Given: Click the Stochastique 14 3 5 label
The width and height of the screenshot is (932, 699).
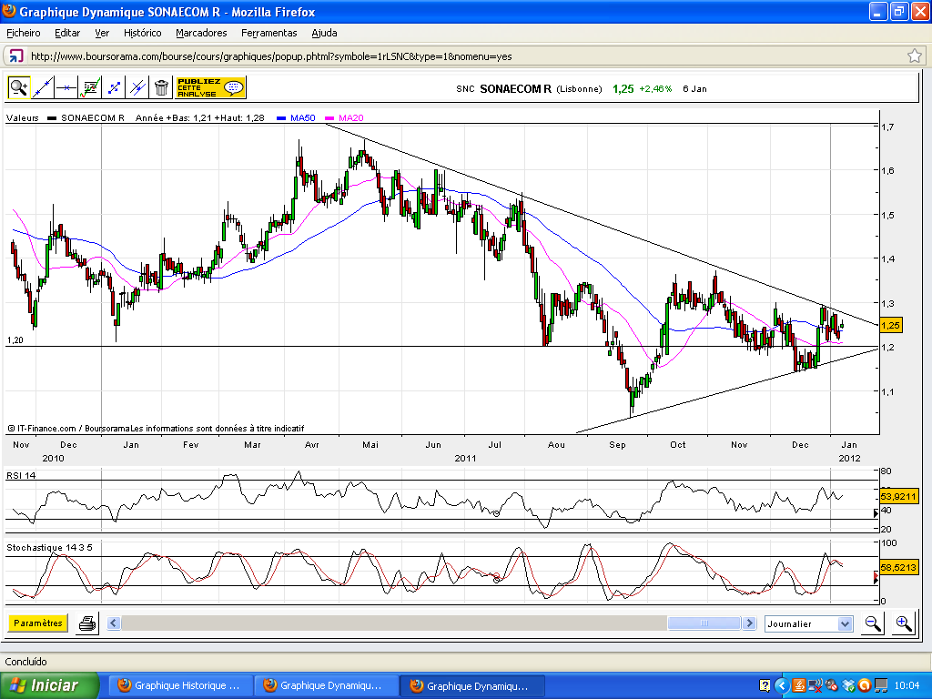Looking at the screenshot, I should (49, 547).
